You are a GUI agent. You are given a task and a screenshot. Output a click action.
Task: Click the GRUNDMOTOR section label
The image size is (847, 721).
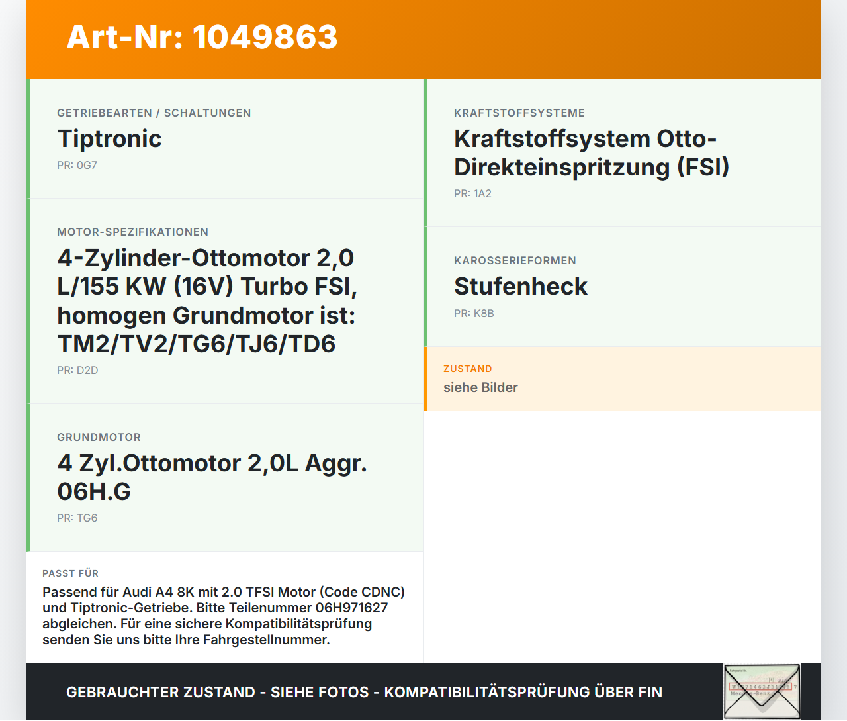(x=99, y=437)
